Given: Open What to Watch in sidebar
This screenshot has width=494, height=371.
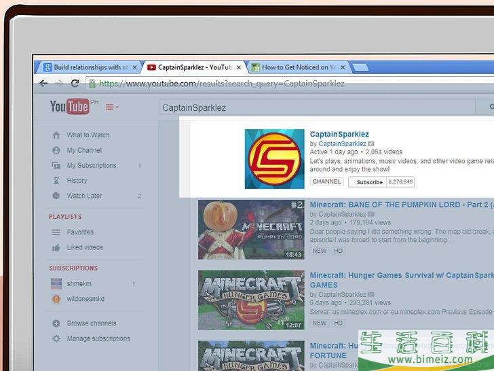Looking at the screenshot, I should (88, 135).
